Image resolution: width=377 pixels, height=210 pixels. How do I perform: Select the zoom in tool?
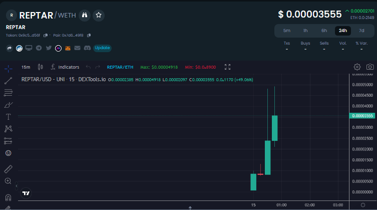8,181
